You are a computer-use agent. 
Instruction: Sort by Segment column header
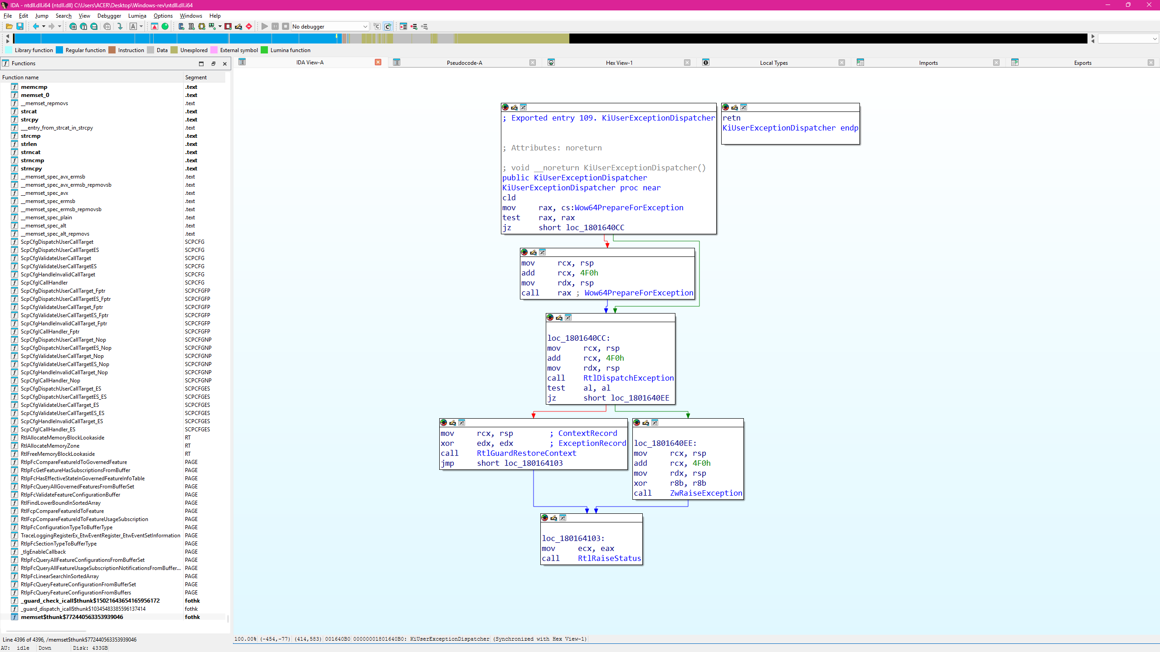point(204,77)
